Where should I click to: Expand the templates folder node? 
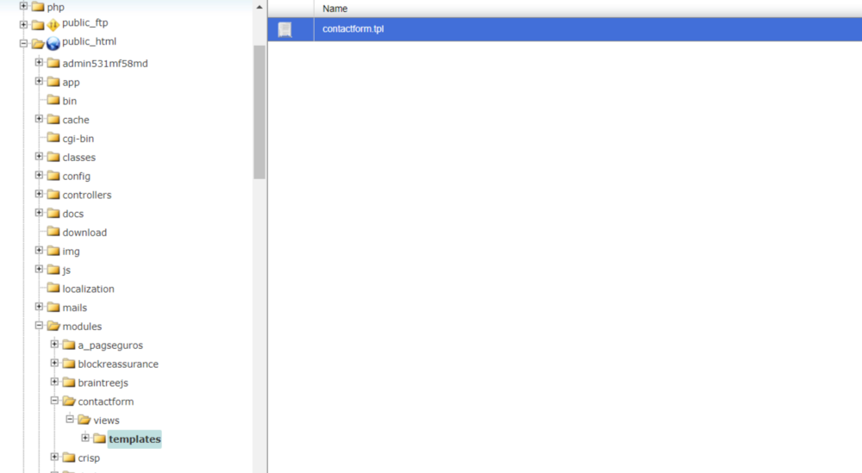85,438
